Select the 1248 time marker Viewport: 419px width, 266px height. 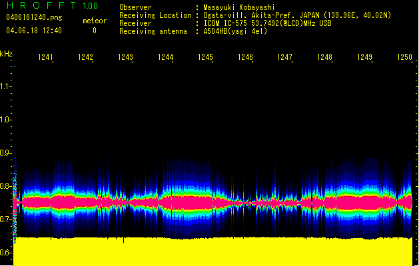(x=324, y=58)
